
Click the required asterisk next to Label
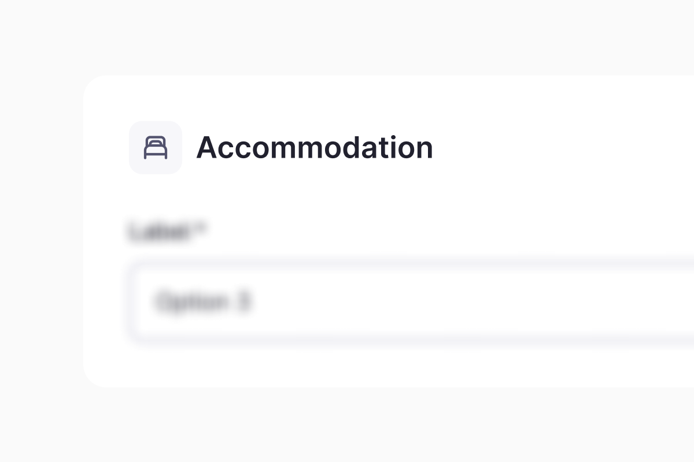point(201,230)
